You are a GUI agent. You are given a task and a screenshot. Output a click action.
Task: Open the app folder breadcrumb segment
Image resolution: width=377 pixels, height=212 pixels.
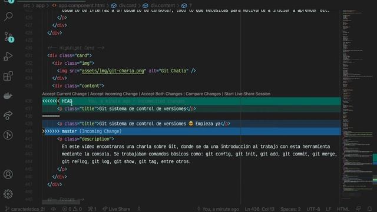[x=41, y=5]
